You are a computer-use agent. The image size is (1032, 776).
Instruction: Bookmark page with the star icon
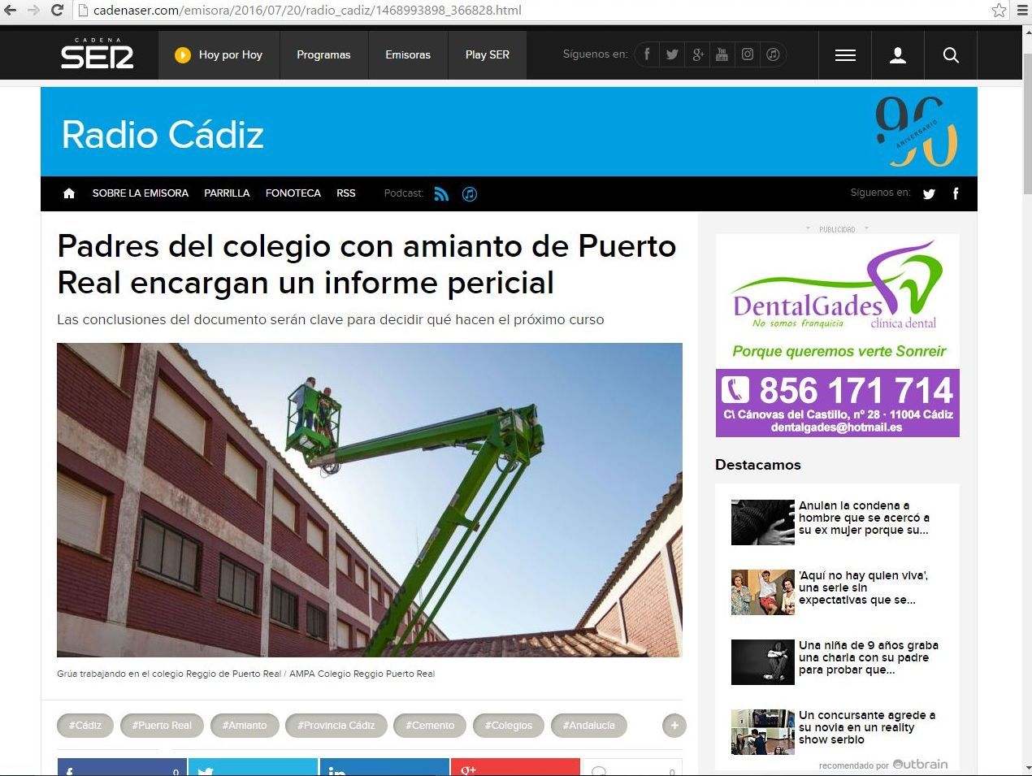tap(999, 11)
